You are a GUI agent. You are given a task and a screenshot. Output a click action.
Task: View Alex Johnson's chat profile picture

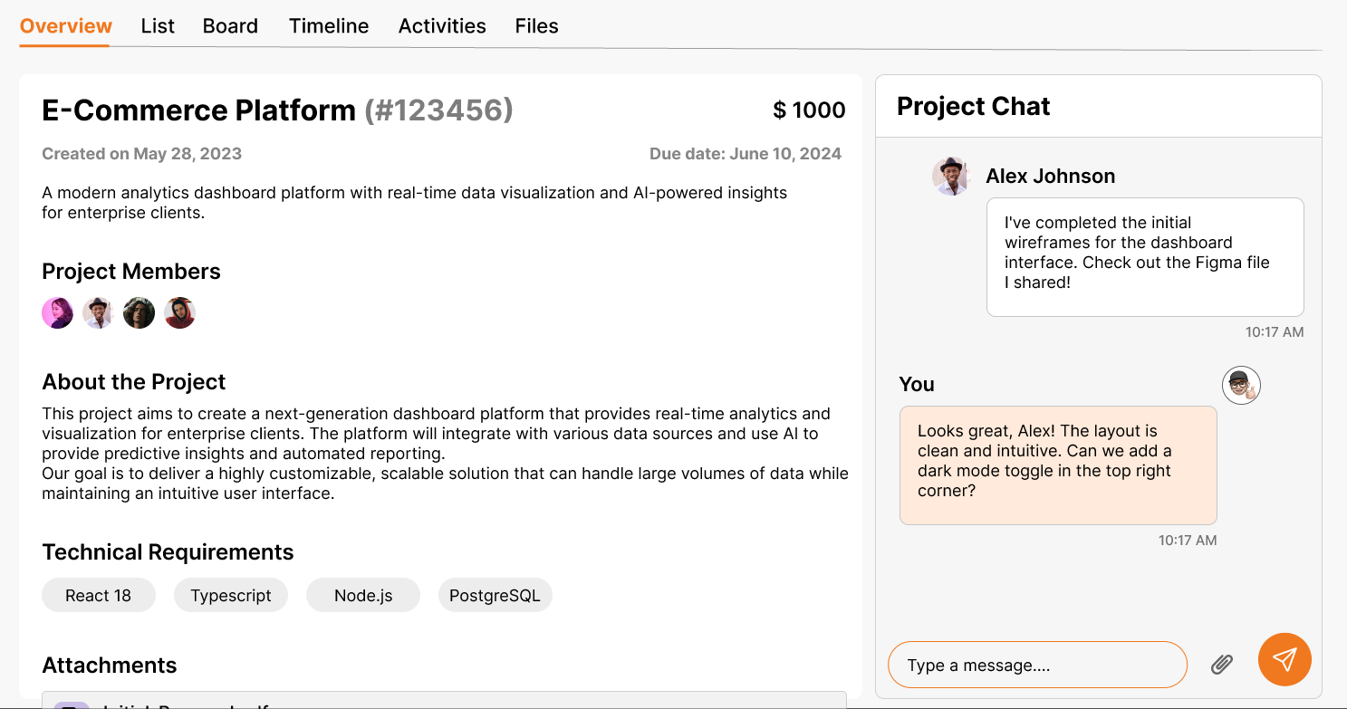pyautogui.click(x=951, y=176)
